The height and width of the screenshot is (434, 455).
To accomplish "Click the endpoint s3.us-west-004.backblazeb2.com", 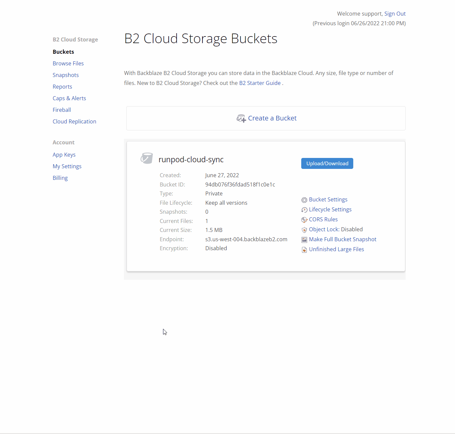I will point(246,239).
